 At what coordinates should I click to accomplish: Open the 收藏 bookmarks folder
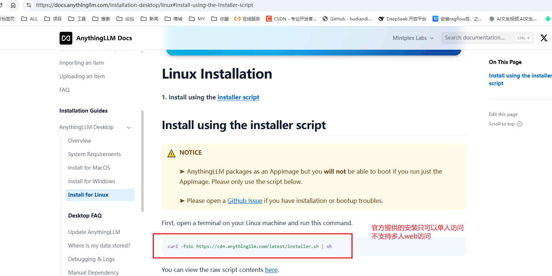(220, 19)
